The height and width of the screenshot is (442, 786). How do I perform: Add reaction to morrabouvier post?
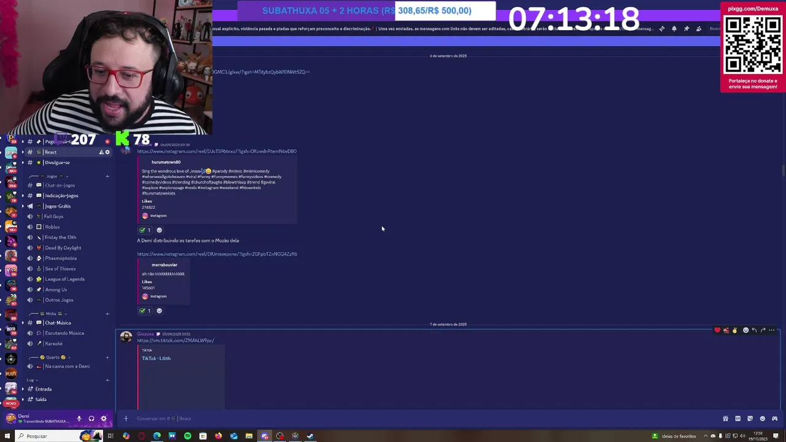(159, 311)
